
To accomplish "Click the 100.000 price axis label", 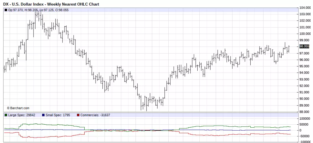I will (x=305, y=34).
